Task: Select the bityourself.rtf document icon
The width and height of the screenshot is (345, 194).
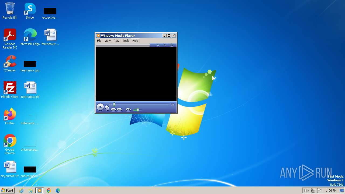Action: 10,169
